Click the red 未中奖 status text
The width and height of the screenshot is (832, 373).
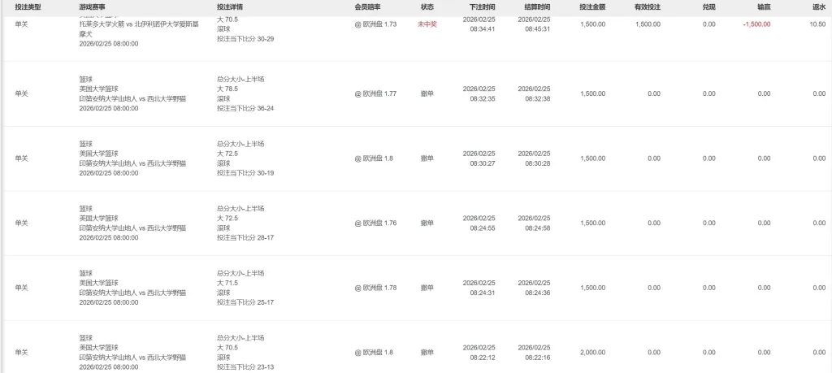pyautogui.click(x=427, y=24)
